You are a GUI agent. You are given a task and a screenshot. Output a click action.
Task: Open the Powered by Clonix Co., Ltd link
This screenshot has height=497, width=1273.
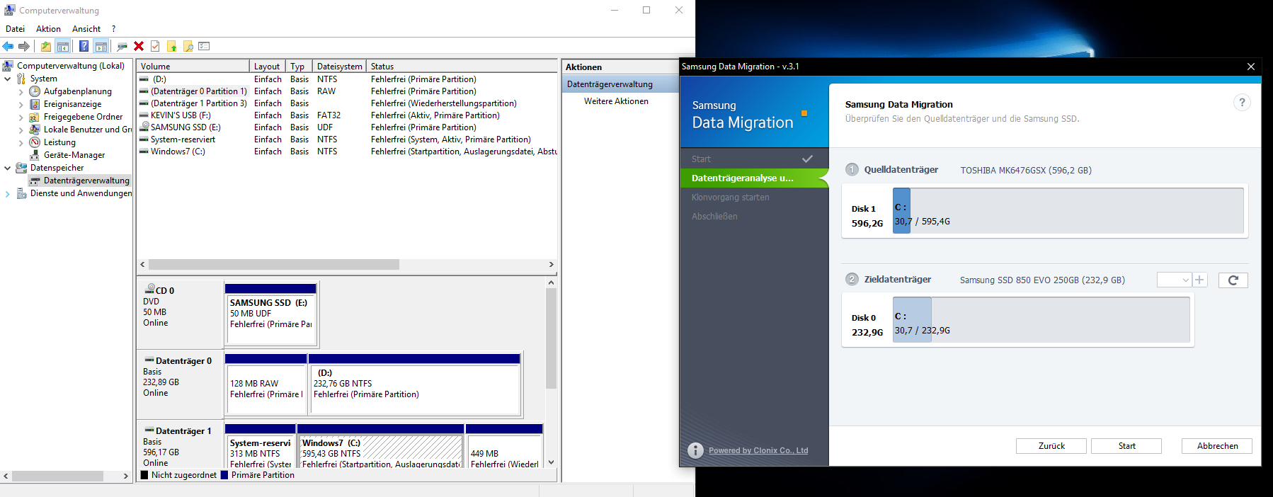click(x=758, y=450)
